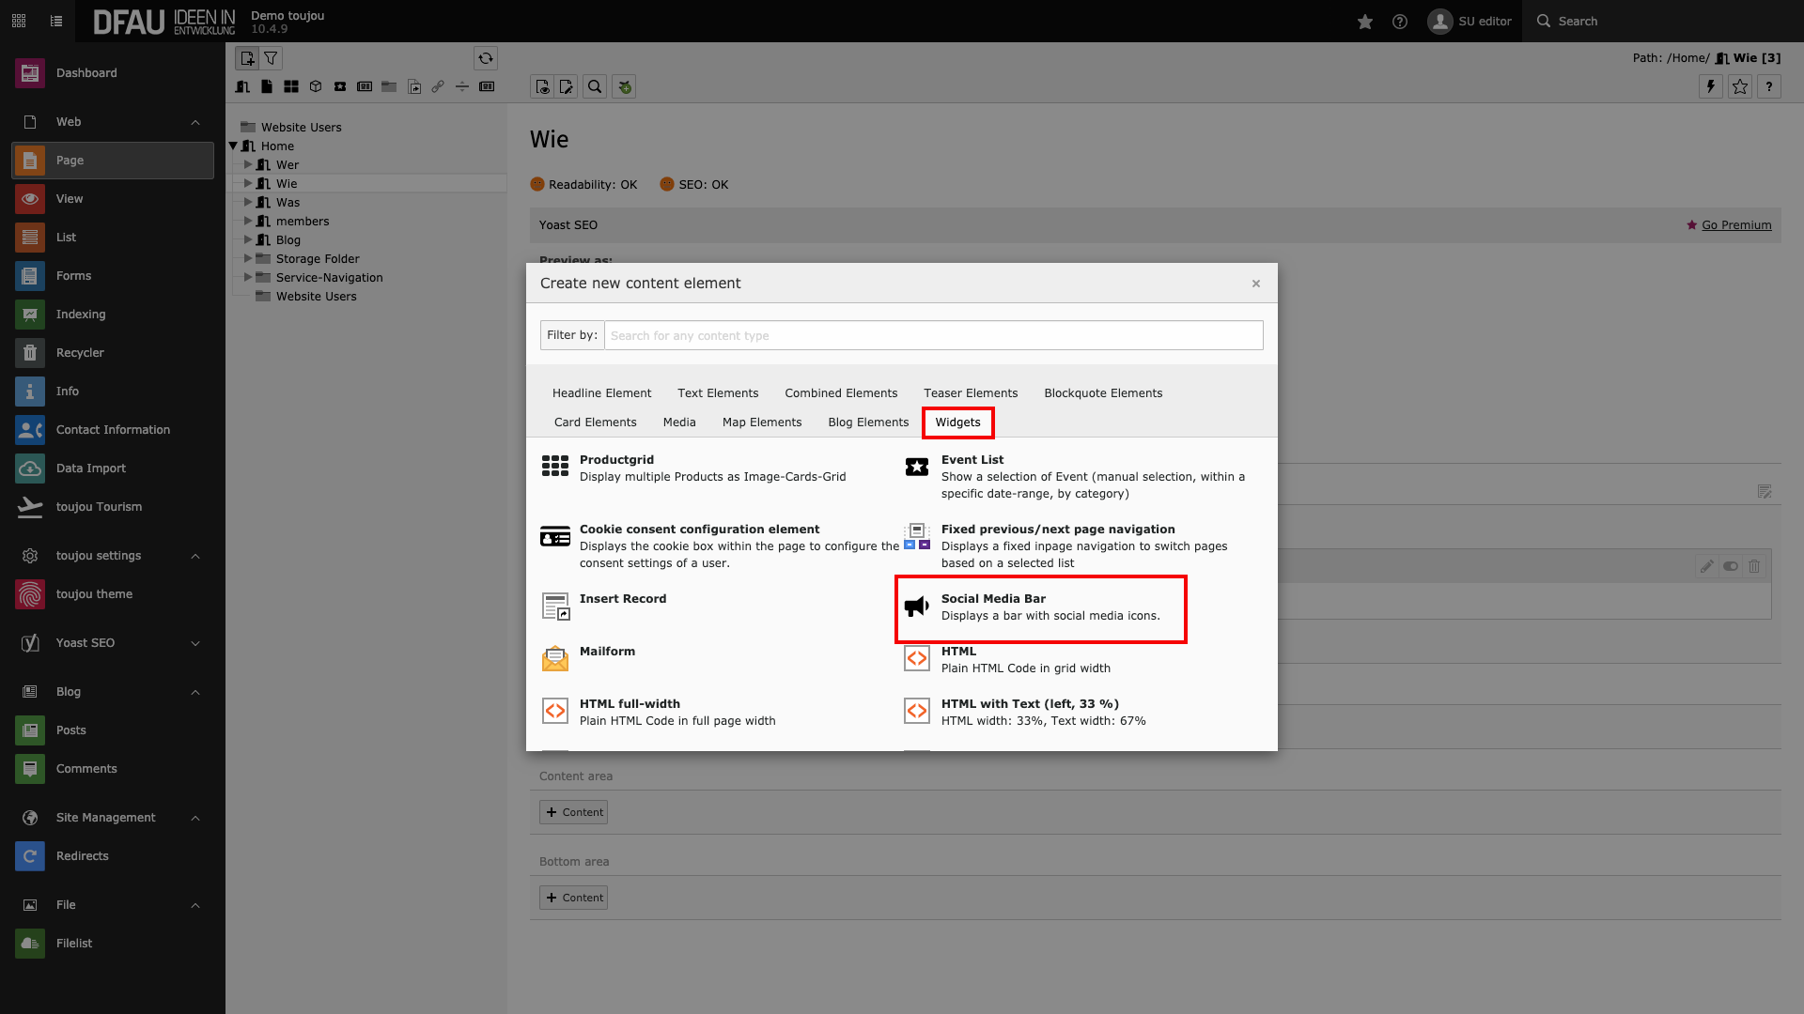Add Content in the Bottom area

click(x=573, y=898)
